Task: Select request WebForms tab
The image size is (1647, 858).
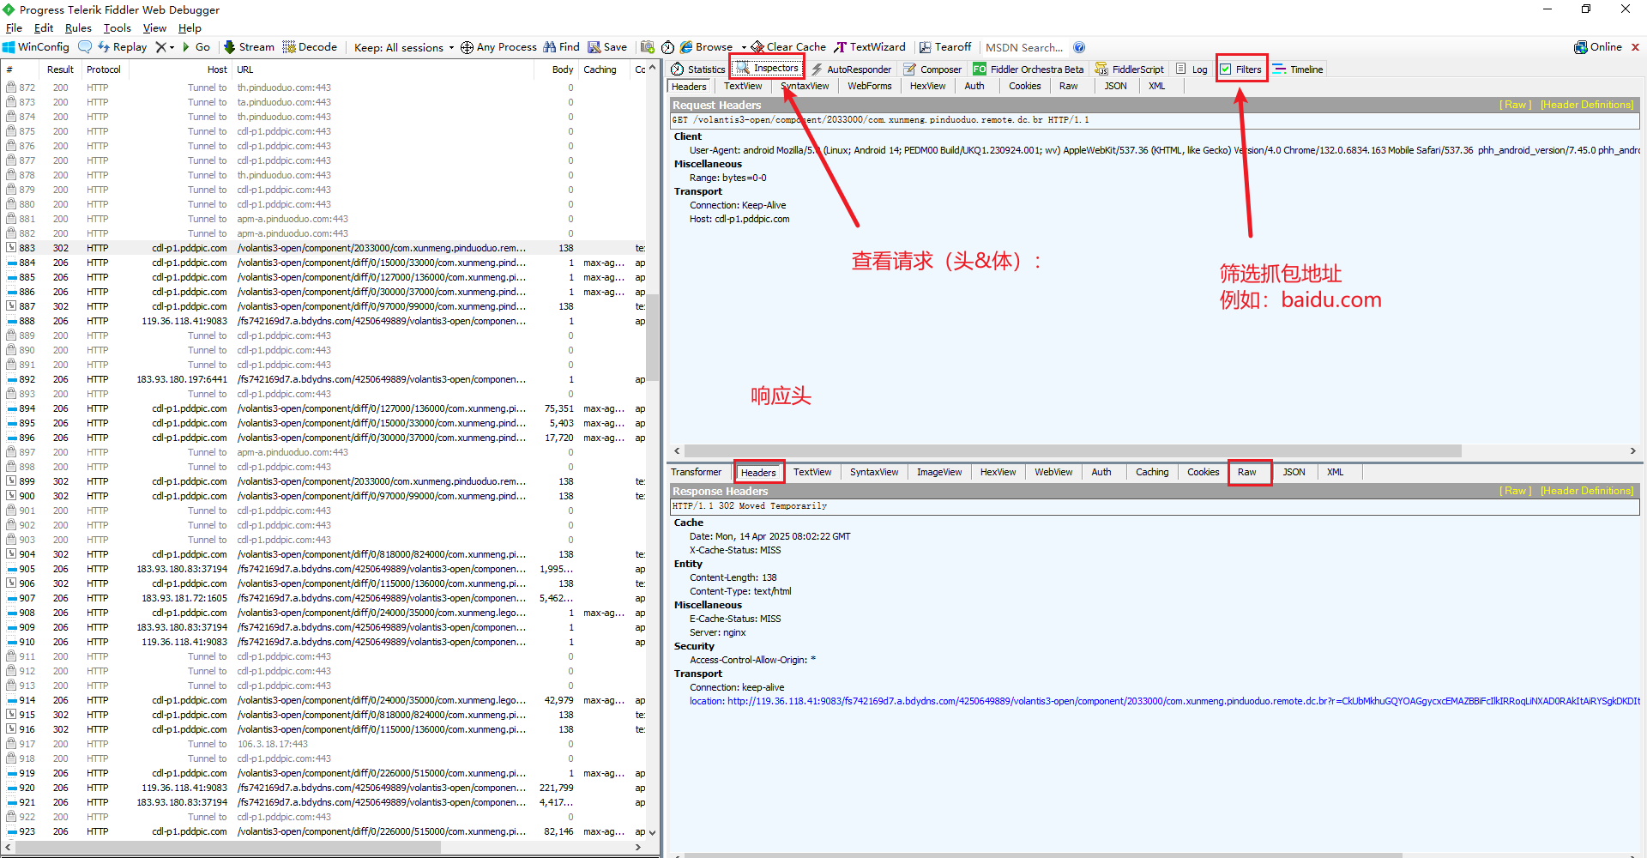Action: tap(869, 86)
